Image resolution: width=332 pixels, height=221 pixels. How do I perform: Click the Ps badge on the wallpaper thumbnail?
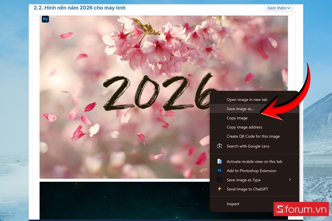click(x=45, y=19)
